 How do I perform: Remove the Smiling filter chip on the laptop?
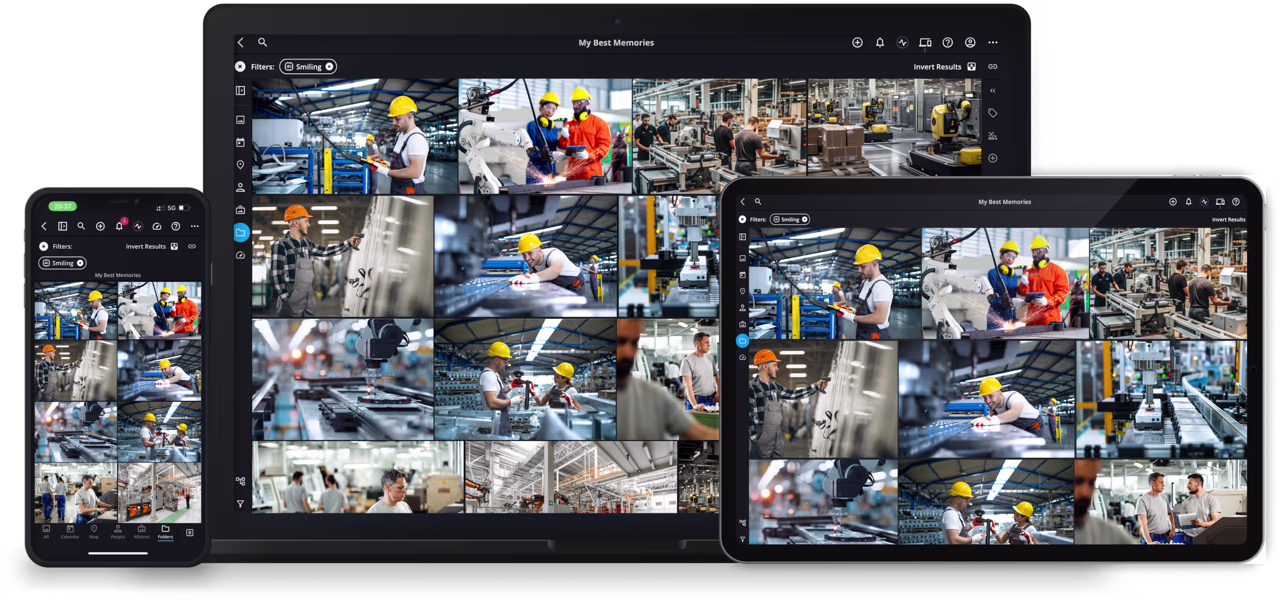329,67
